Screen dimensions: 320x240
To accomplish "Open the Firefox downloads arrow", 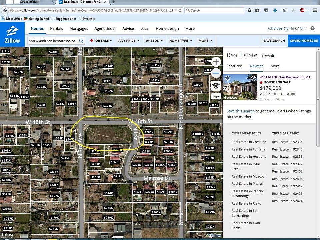I will click(275, 10).
